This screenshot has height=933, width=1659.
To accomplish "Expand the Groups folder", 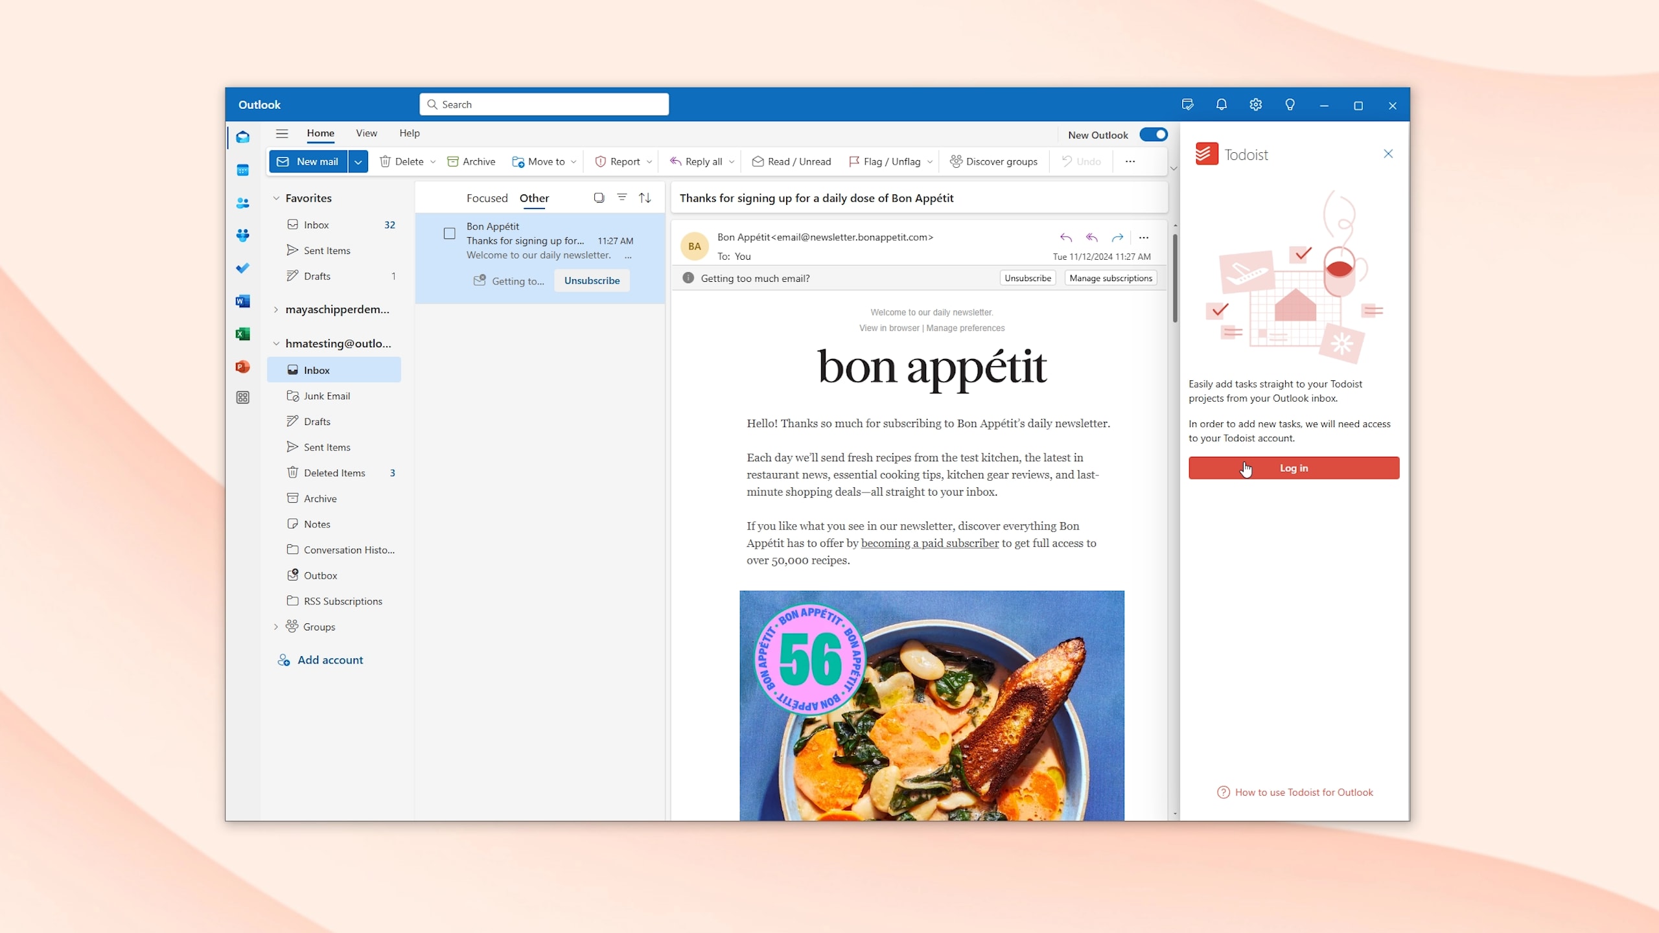I will 275,627.
